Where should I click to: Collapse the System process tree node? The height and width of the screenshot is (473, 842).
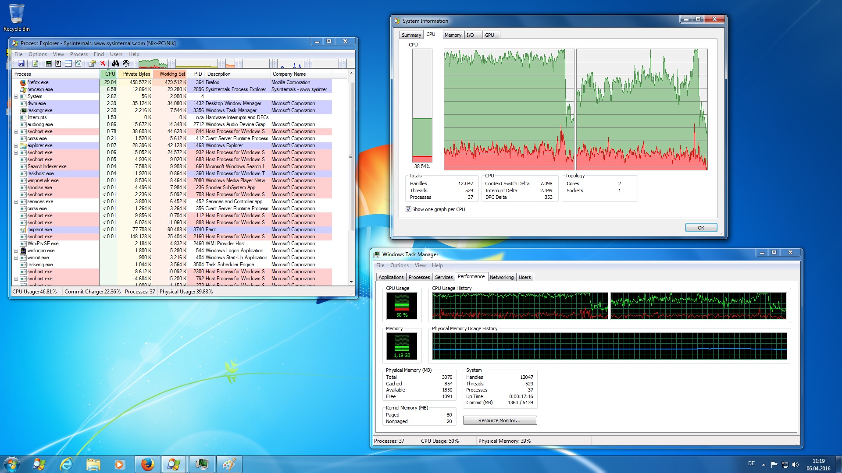[16, 96]
